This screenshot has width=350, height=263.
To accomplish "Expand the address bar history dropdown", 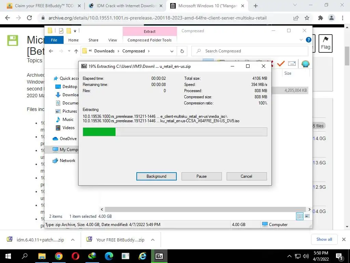I will 172,51.
